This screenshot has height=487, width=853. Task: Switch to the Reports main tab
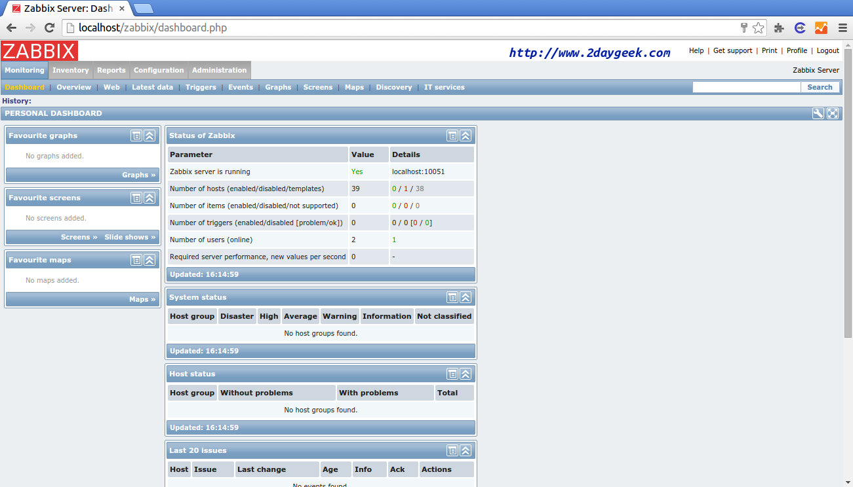(x=111, y=70)
